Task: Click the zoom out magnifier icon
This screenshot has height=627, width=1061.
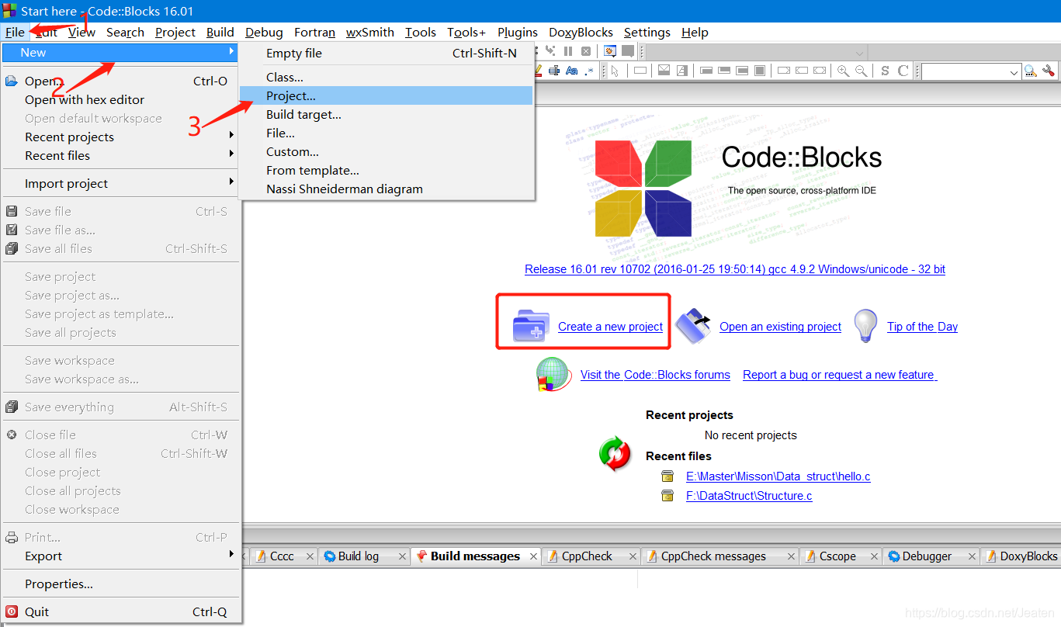Action: [x=862, y=71]
